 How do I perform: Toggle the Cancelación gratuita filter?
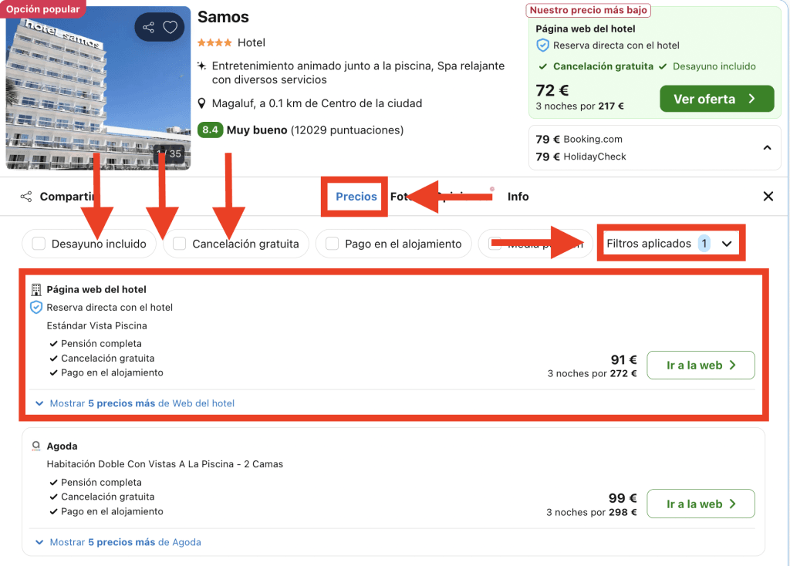point(179,244)
